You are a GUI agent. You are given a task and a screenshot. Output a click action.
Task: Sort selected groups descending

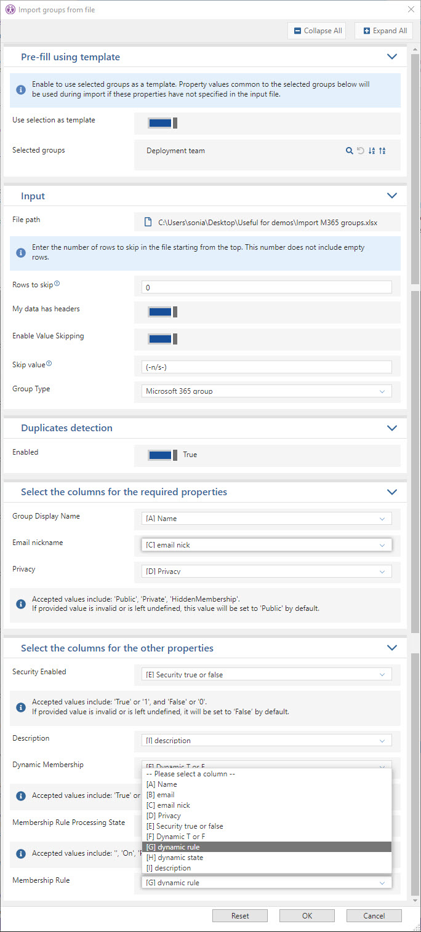click(382, 151)
